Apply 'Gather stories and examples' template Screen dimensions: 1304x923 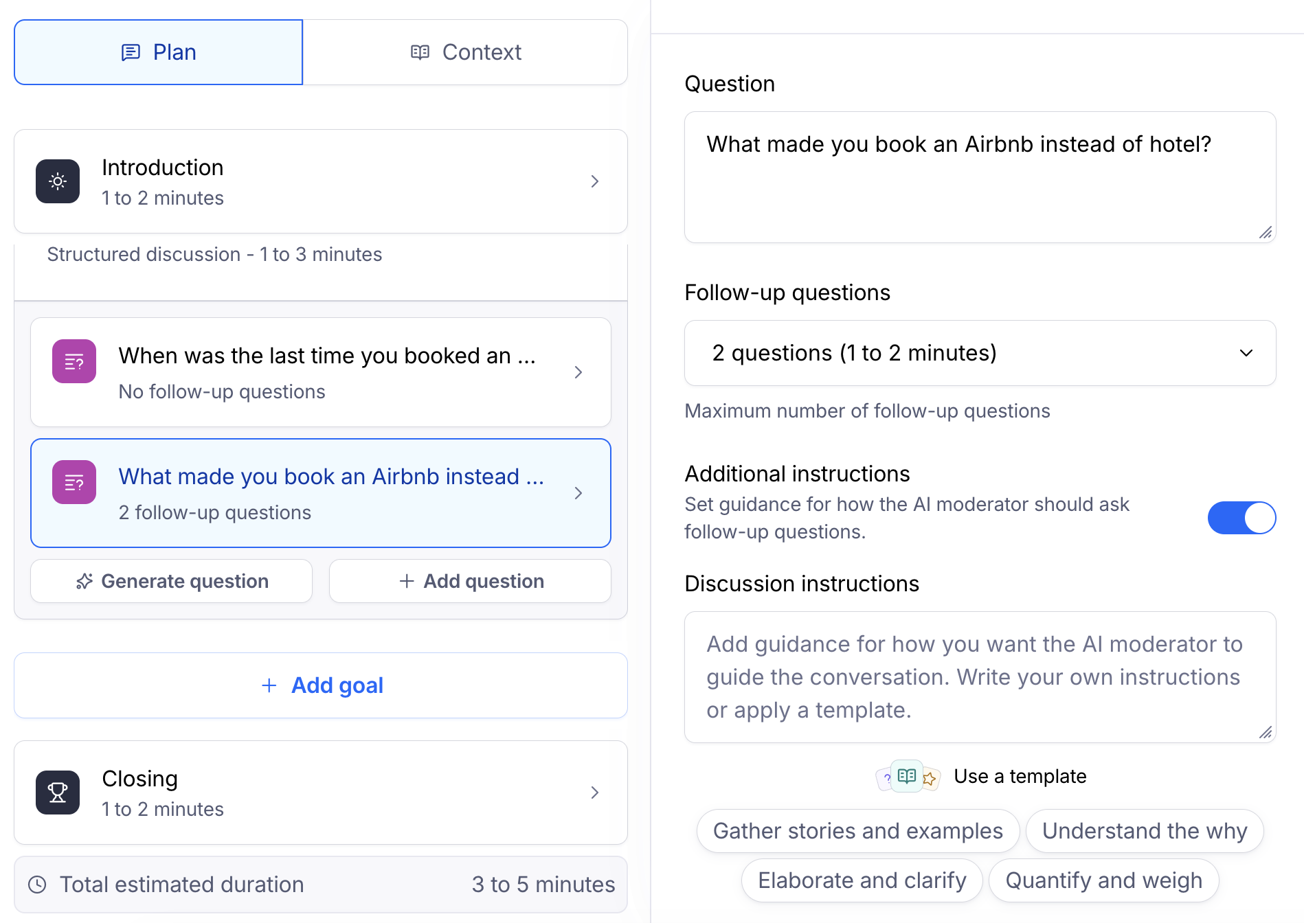[x=857, y=831]
